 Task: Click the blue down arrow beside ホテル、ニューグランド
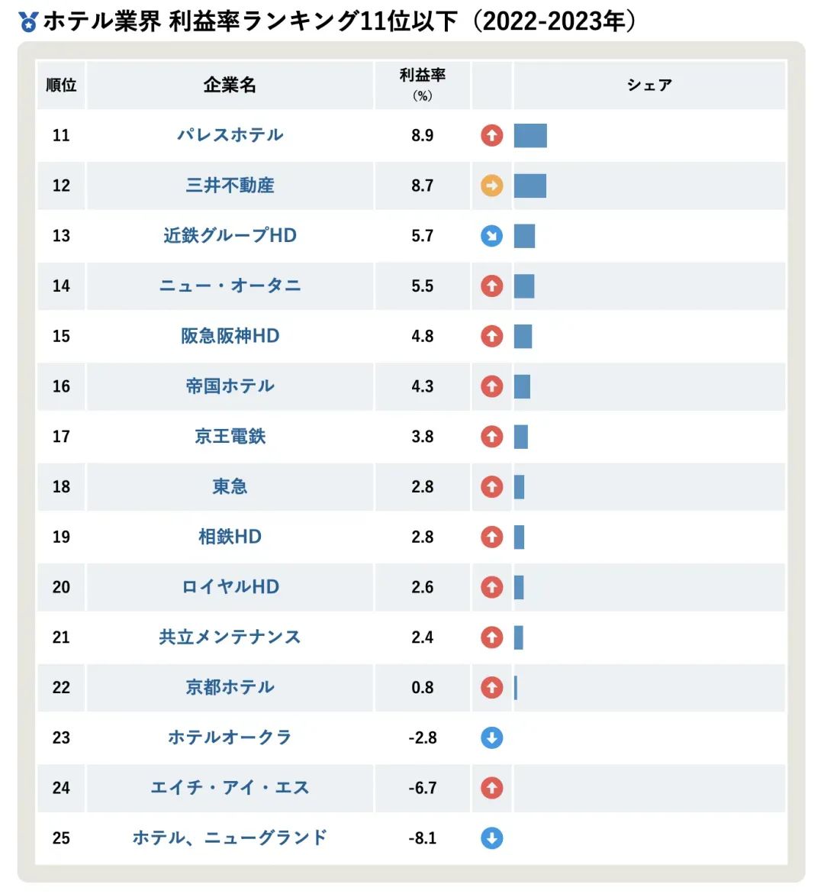point(492,838)
